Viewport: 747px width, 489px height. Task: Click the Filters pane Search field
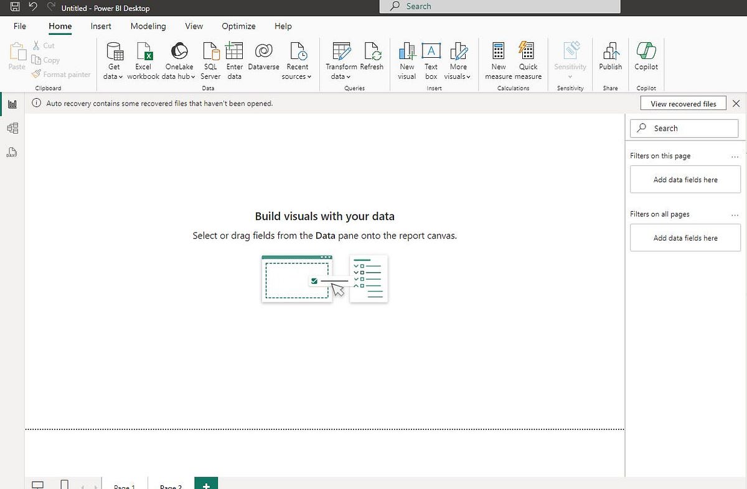tap(685, 128)
